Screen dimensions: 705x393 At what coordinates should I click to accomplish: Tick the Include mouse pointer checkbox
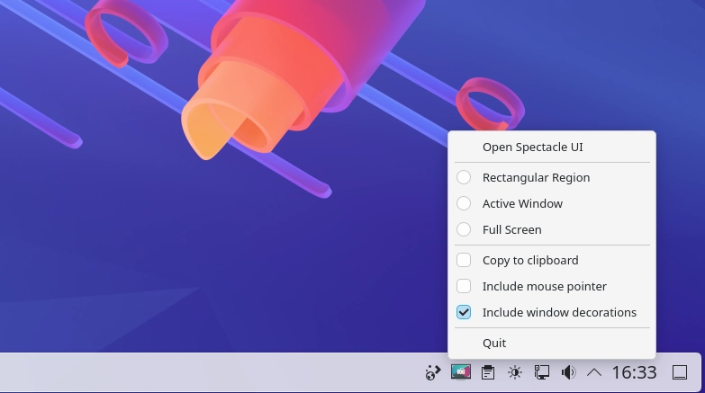(464, 286)
